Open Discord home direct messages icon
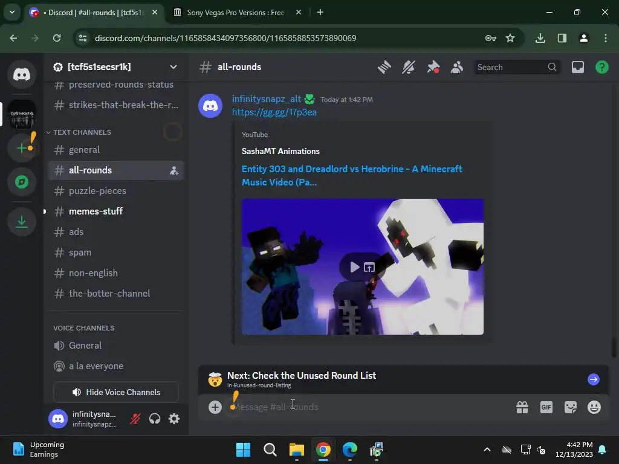The image size is (619, 464). 22,74
